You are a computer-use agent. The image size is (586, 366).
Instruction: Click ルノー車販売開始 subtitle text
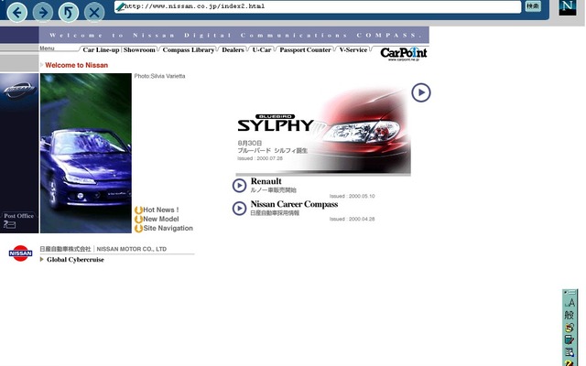(273, 190)
